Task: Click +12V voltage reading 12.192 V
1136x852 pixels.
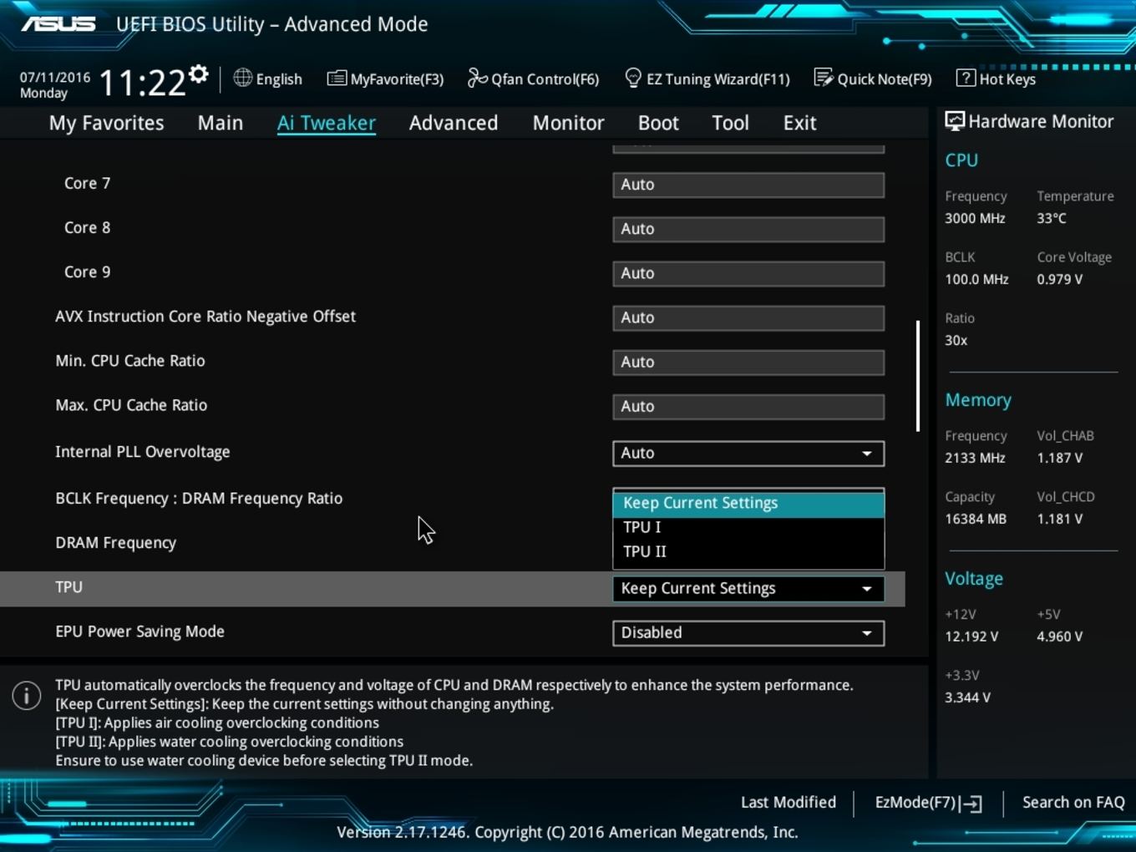Action: coord(971,636)
